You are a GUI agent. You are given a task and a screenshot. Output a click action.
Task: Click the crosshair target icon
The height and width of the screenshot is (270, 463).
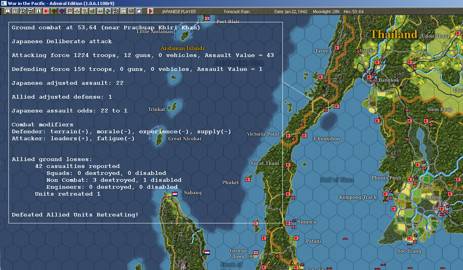(x=116, y=11)
